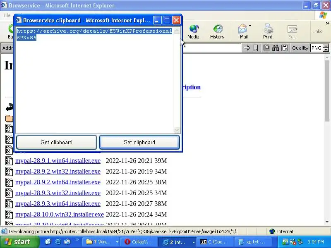Click the Set clipboard button
The width and height of the screenshot is (331, 248).
pyautogui.click(x=139, y=142)
